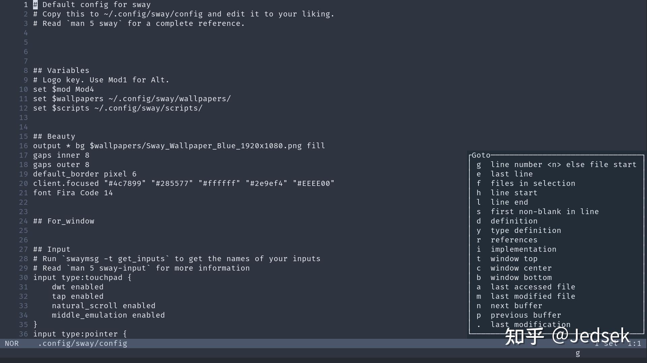Choose 'line end' Goto entry
647x363 pixels.
509,202
